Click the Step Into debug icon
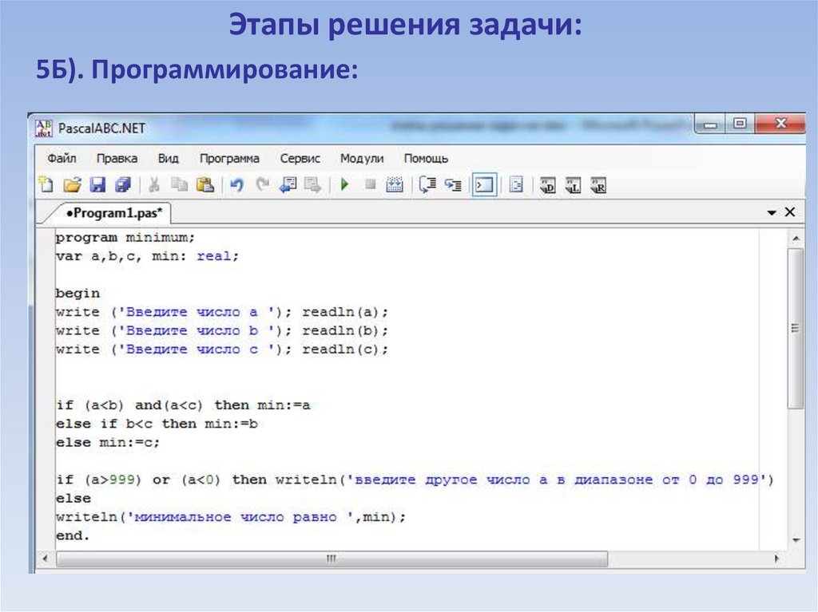The image size is (818, 612). [453, 184]
